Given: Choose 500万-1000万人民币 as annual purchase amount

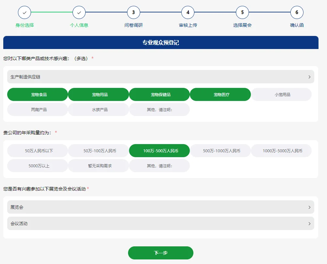Looking at the screenshot, I should [220, 151].
